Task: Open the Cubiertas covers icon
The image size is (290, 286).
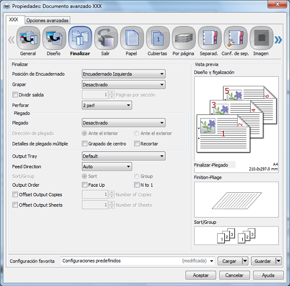Action: [158, 38]
